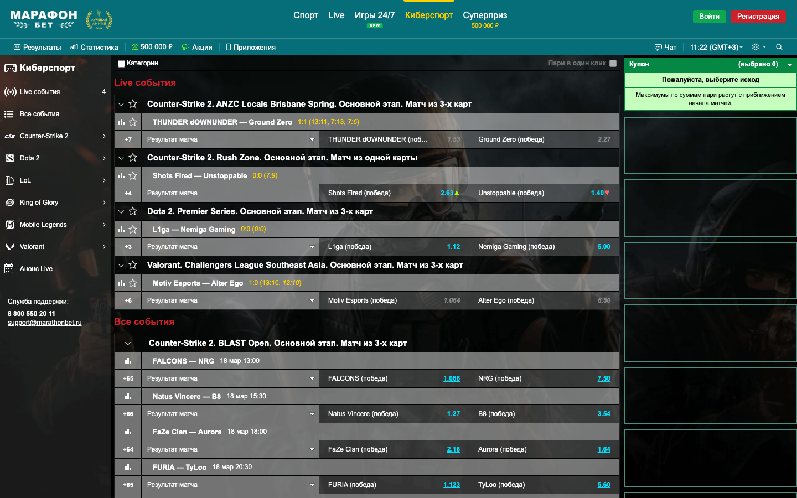Open statistics icon for FALCONS — NRG match
Viewport: 797px width, 498px height.
(x=128, y=361)
